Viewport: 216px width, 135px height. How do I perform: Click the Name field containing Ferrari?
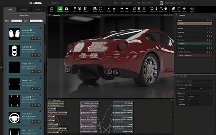click(x=199, y=81)
